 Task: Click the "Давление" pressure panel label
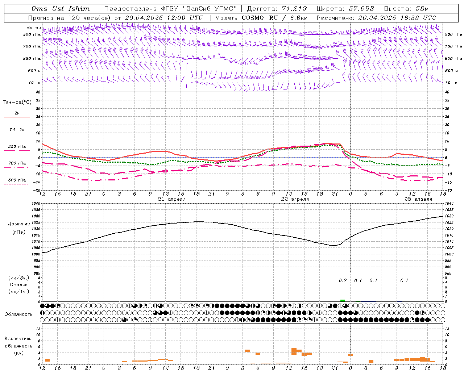(x=19, y=224)
